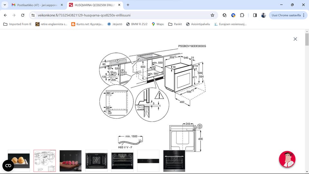The height and width of the screenshot is (174, 309).
Task: Open the Asiointipalvelu bookmark
Action: [x=198, y=24]
